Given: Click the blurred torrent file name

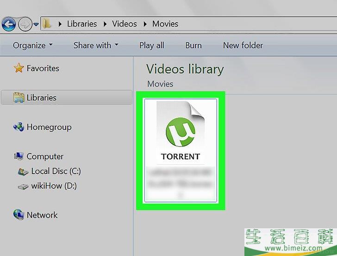Looking at the screenshot, I should click(x=181, y=184).
